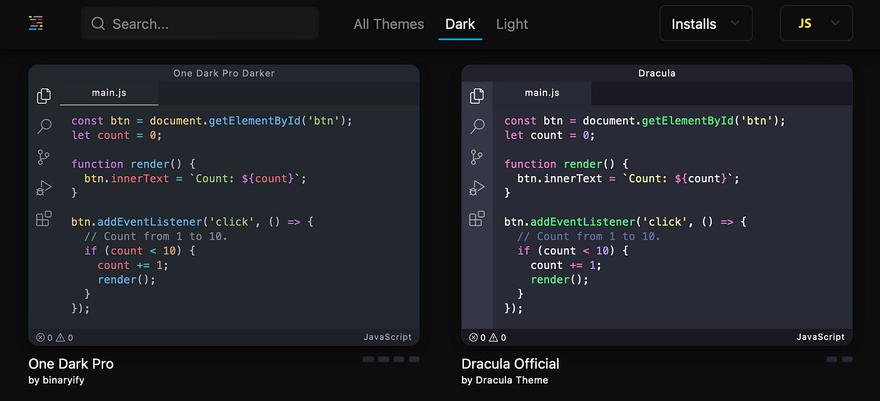Click the One Dark Pro Darker title
This screenshot has width=880, height=401.
pyautogui.click(x=224, y=73)
